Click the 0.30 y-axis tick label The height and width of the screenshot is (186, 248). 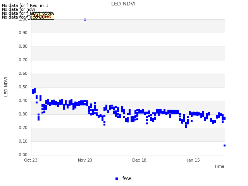(23, 114)
